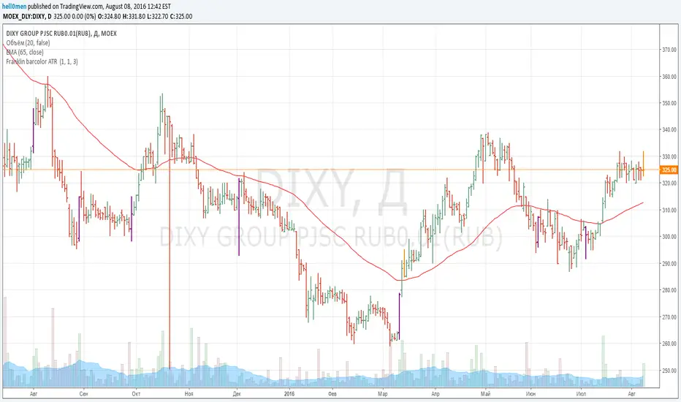Image resolution: width=681 pixels, height=402 pixels.
Task: Click the 290.00 price axis label
Action: click(669, 264)
